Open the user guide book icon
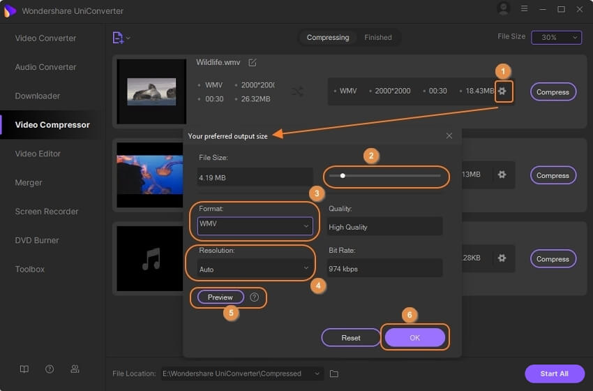The image size is (593, 391). click(24, 369)
